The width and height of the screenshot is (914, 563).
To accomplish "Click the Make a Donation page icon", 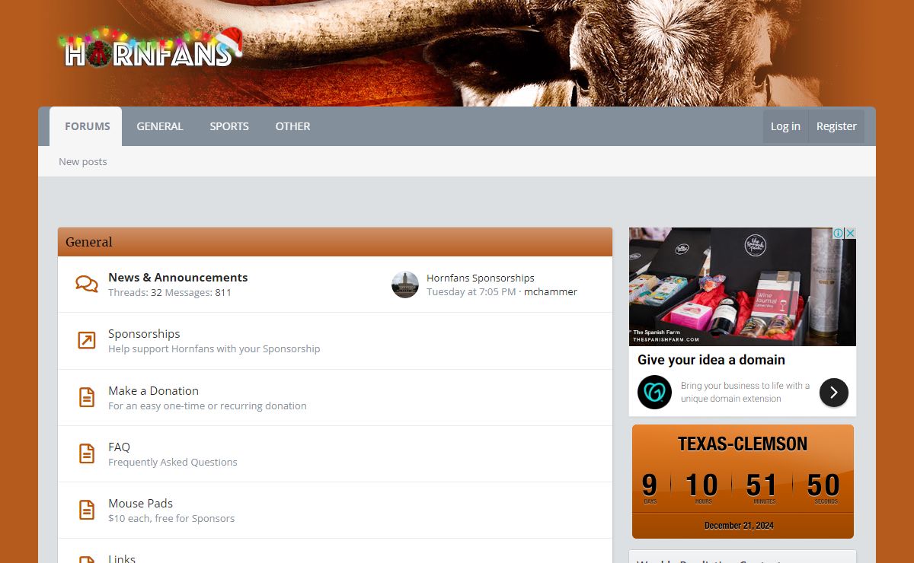I will 87,397.
